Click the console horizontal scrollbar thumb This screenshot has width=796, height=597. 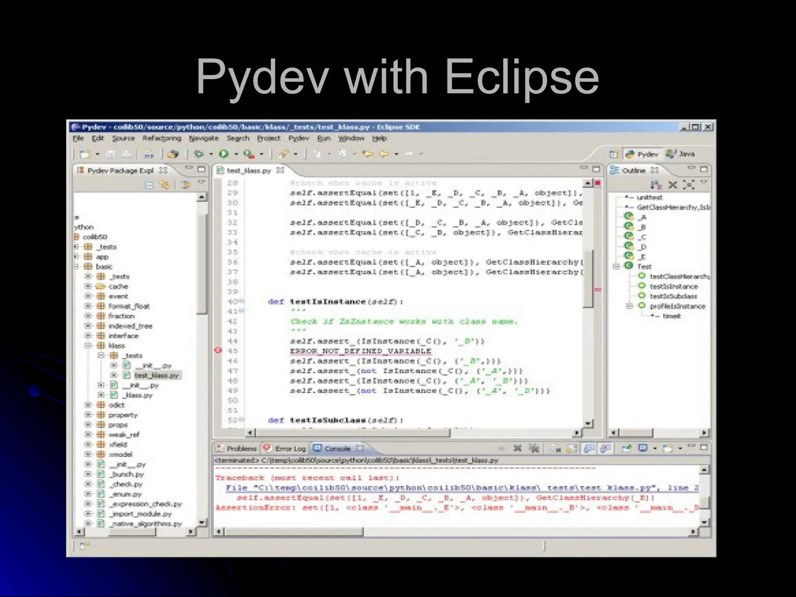coord(293,531)
